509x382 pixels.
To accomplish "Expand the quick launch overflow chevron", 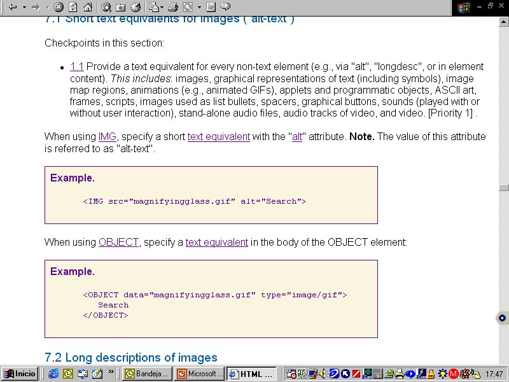I will click(111, 371).
